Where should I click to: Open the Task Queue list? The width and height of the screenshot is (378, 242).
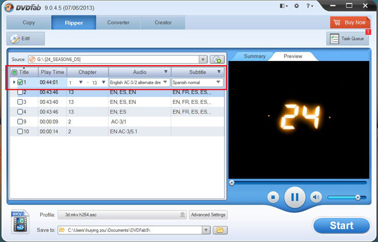tap(347, 38)
